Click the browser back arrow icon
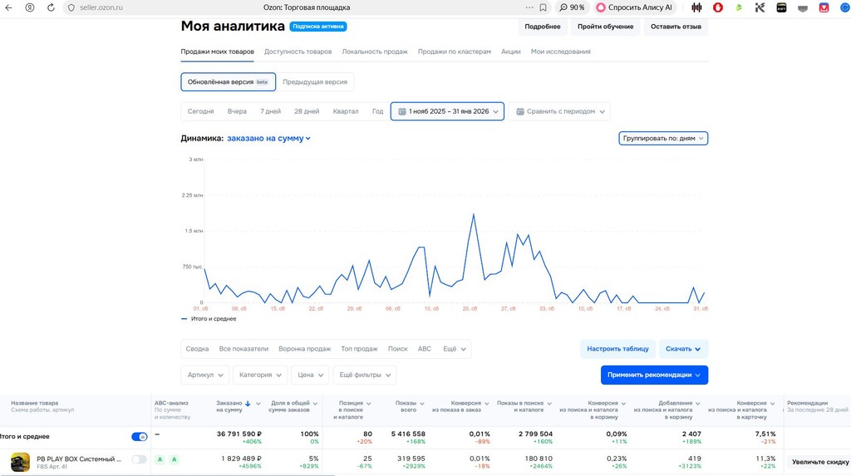Image resolution: width=851 pixels, height=476 pixels. [x=8, y=7]
